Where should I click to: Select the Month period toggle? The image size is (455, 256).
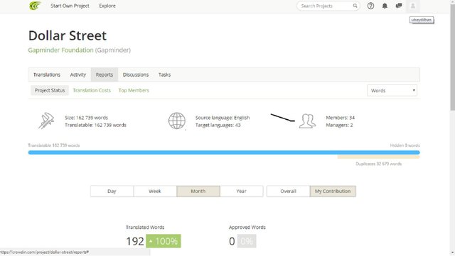pos(198,191)
